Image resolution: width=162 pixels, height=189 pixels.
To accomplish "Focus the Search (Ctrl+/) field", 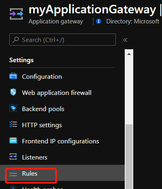I will (62, 40).
